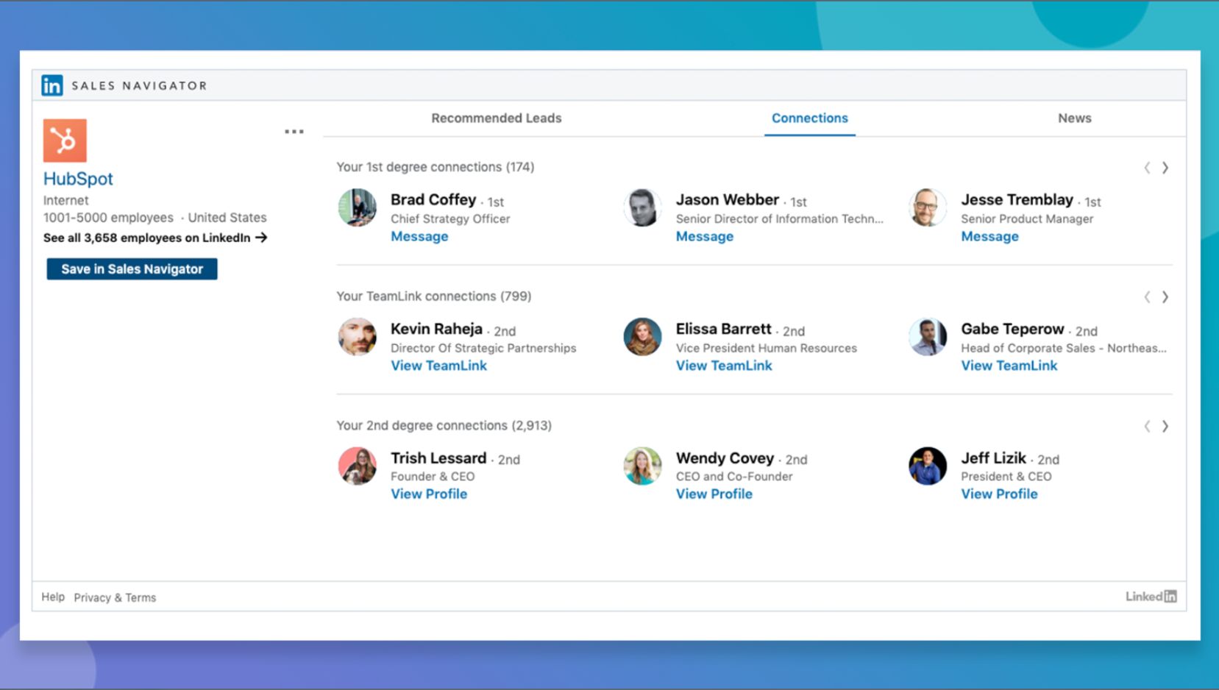Open Kevin Raheja's profile photo
Screen dimensions: 1219x690
click(x=358, y=338)
